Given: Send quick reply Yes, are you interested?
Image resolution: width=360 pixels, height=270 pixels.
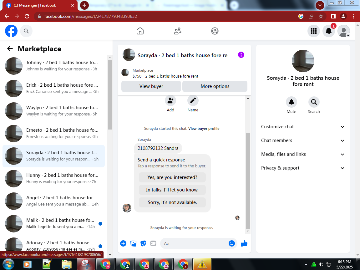Looking at the screenshot, I should click(x=172, y=177).
